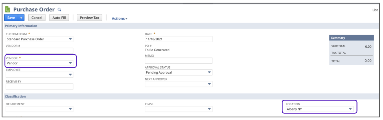Screen dimensions: 383x120
Task: Expand the Custom Form dropdown
Action: 70,39
